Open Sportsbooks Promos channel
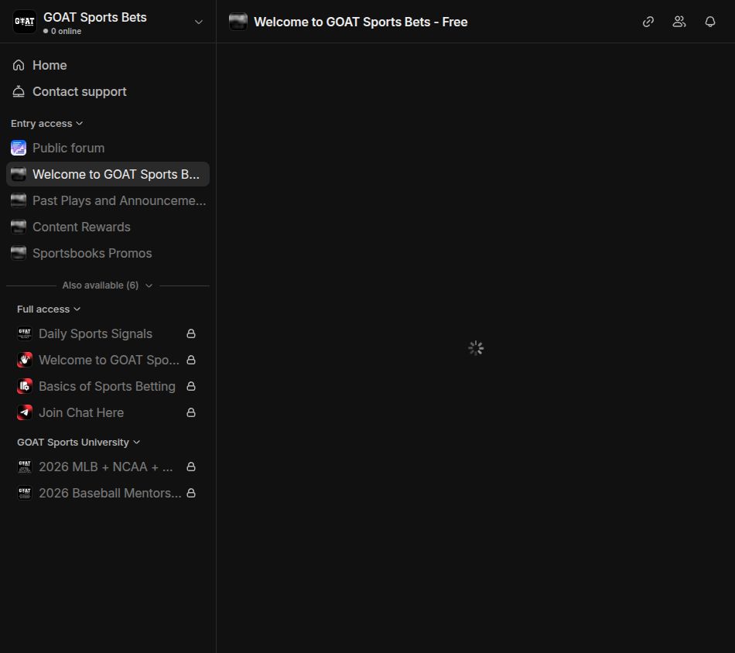 108,253
